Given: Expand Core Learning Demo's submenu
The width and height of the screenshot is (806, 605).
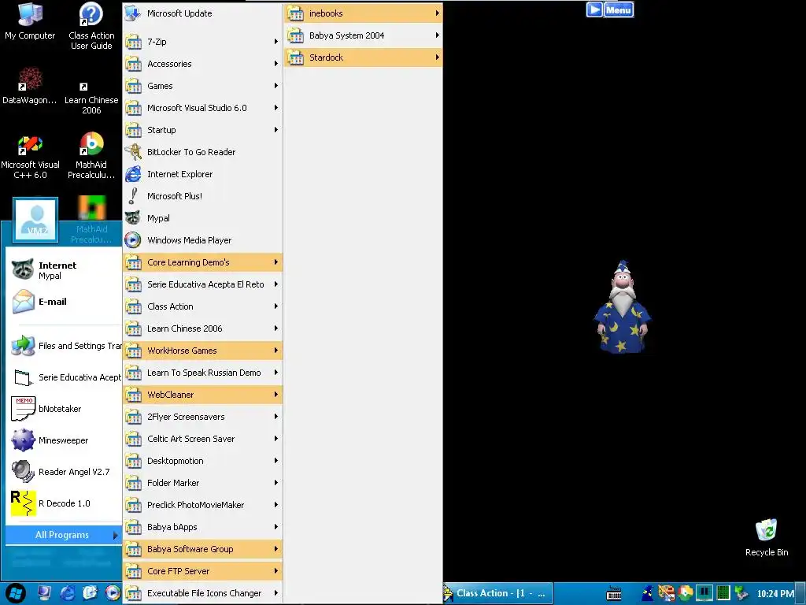Looking at the screenshot, I should (x=203, y=262).
